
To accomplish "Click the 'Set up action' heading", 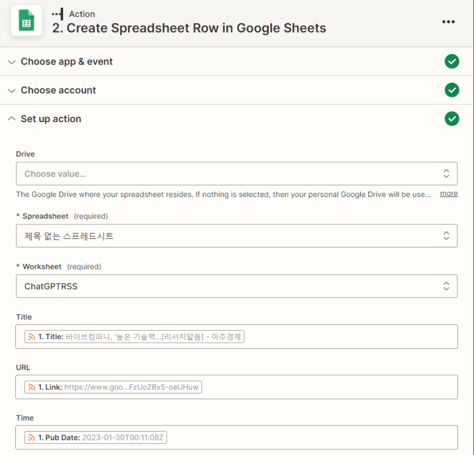I will (x=51, y=119).
